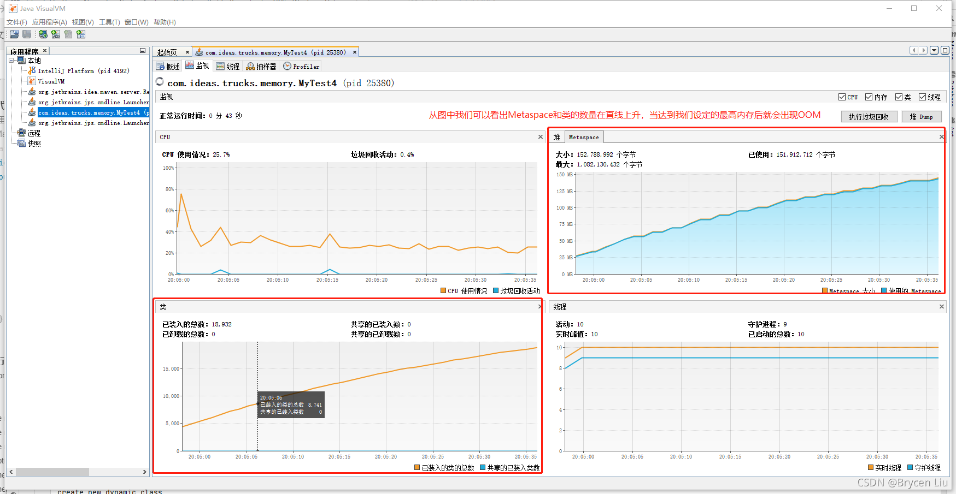Switch to the 起始页 tab
Screen dimensions: 956x494
click(167, 52)
